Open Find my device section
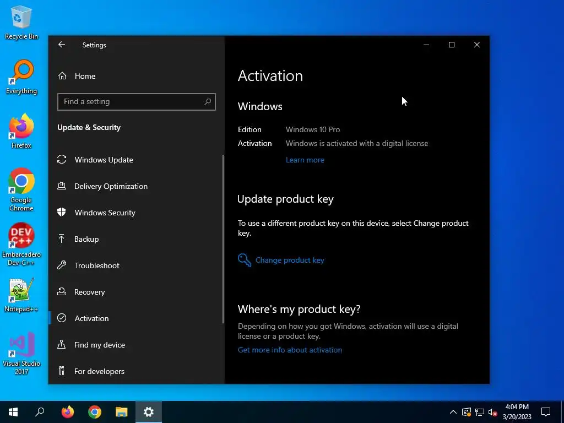 100,345
